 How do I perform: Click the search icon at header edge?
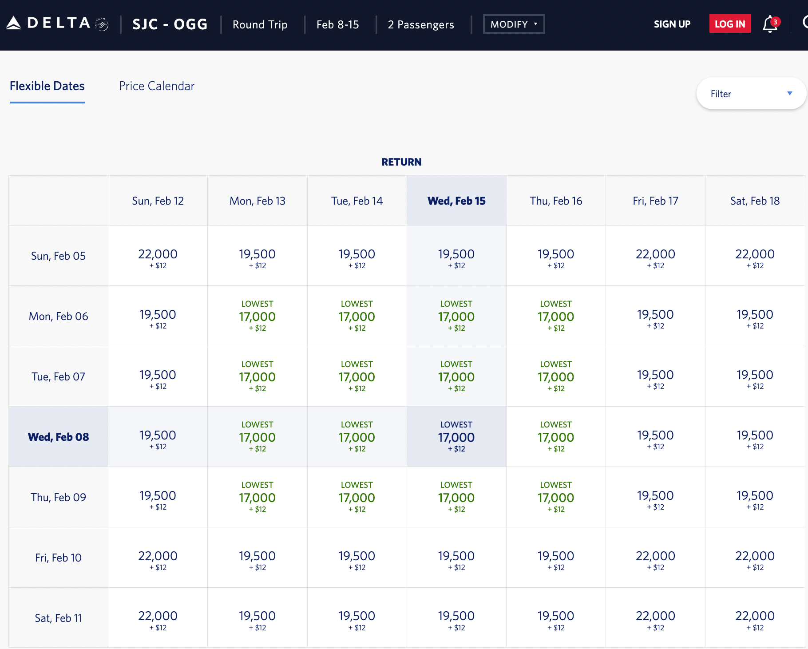click(804, 23)
